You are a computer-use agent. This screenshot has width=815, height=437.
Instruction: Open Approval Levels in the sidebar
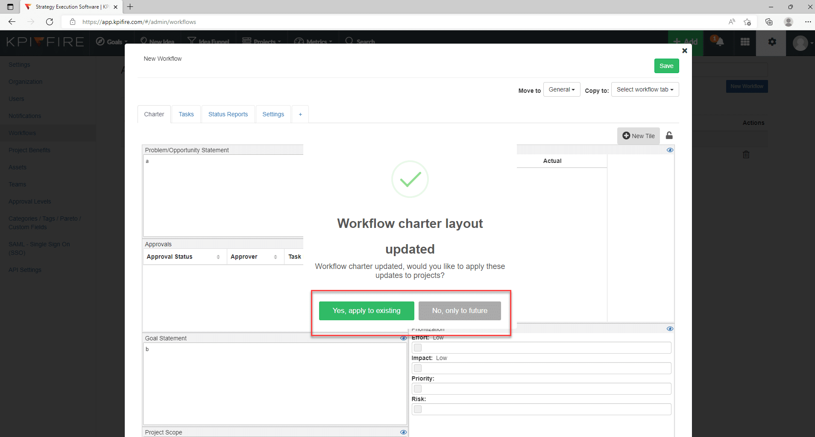(x=30, y=201)
